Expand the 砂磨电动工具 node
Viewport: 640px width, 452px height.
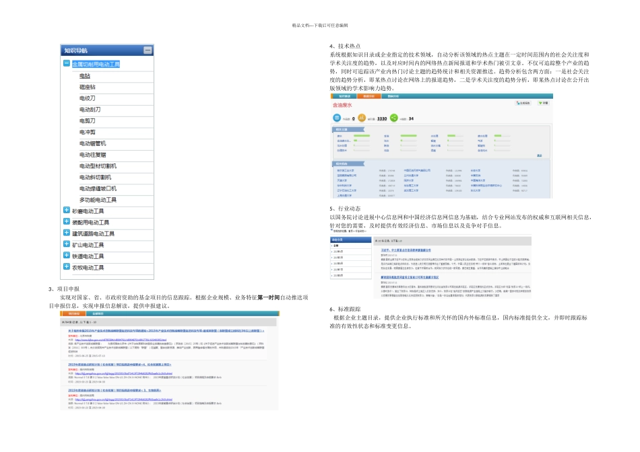67,210
